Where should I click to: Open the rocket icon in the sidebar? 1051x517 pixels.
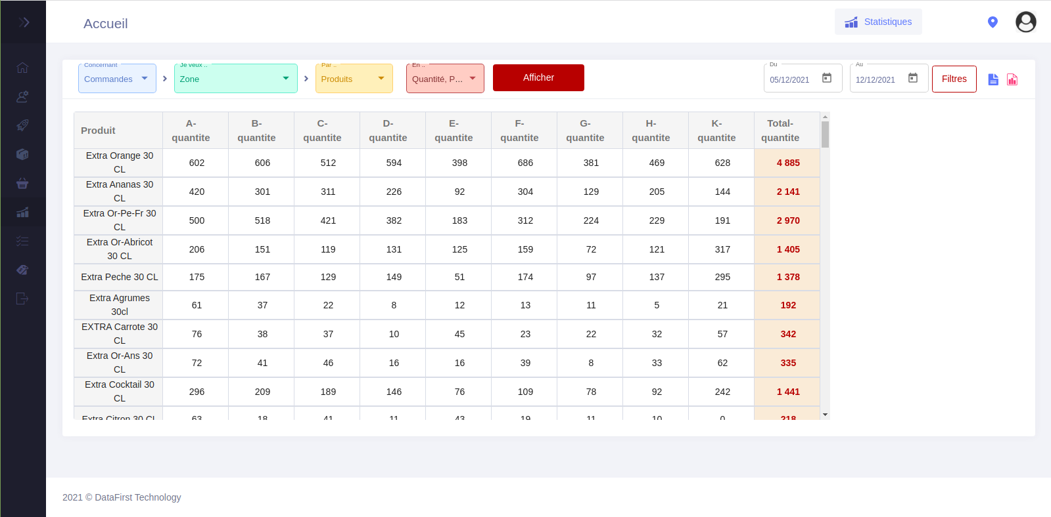22,125
